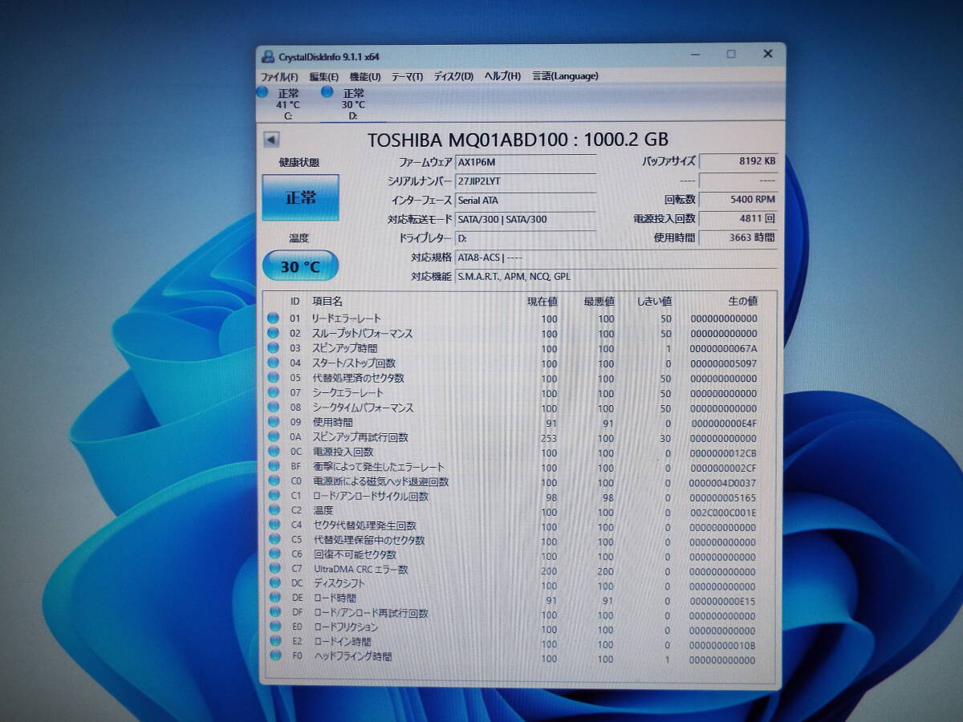This screenshot has height=722, width=963.
Task: Click the 項目名 column header
Action: [x=327, y=301]
